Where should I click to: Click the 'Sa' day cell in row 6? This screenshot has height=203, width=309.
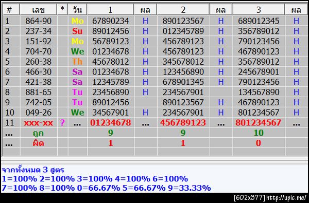[77, 72]
